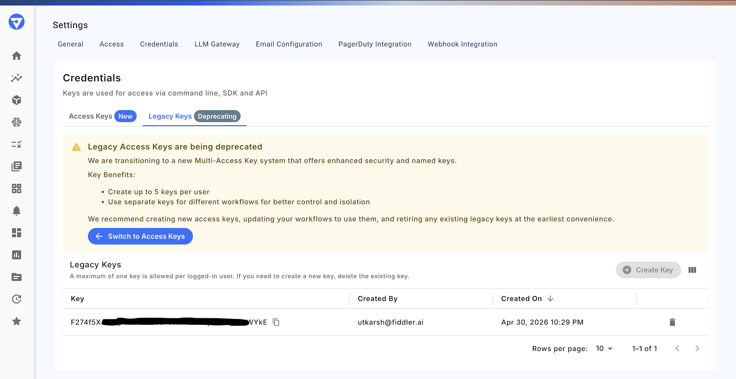Select the Legacy Keys sub-tab
Screen dimensions: 736x379
click(x=195, y=116)
